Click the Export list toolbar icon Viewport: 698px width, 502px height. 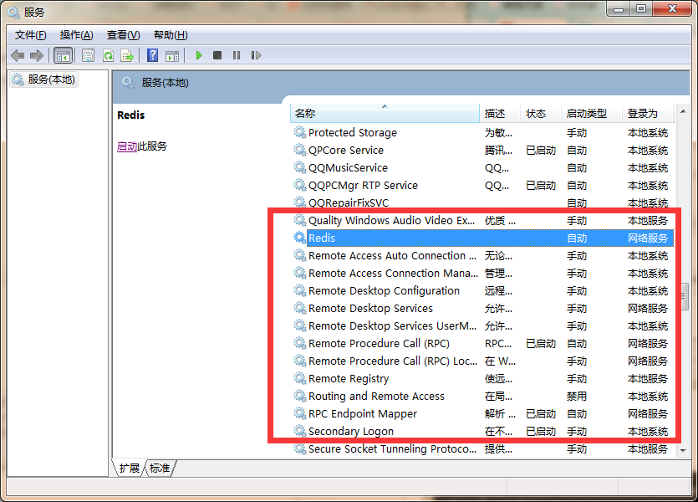[x=127, y=56]
